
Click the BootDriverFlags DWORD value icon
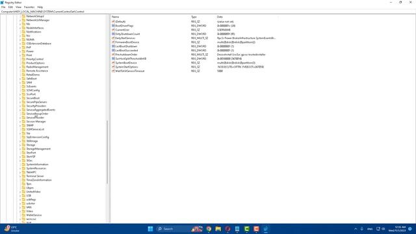(x=113, y=26)
